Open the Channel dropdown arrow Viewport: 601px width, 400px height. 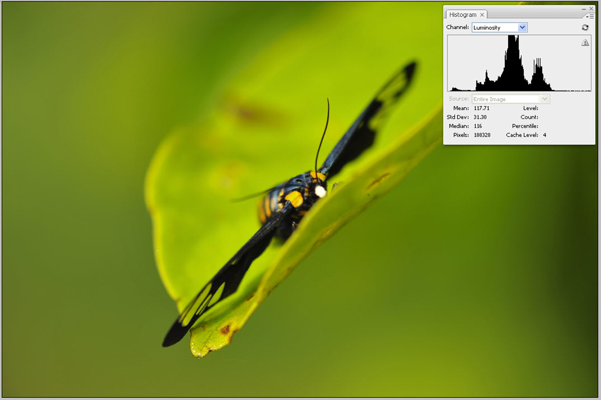(x=522, y=27)
